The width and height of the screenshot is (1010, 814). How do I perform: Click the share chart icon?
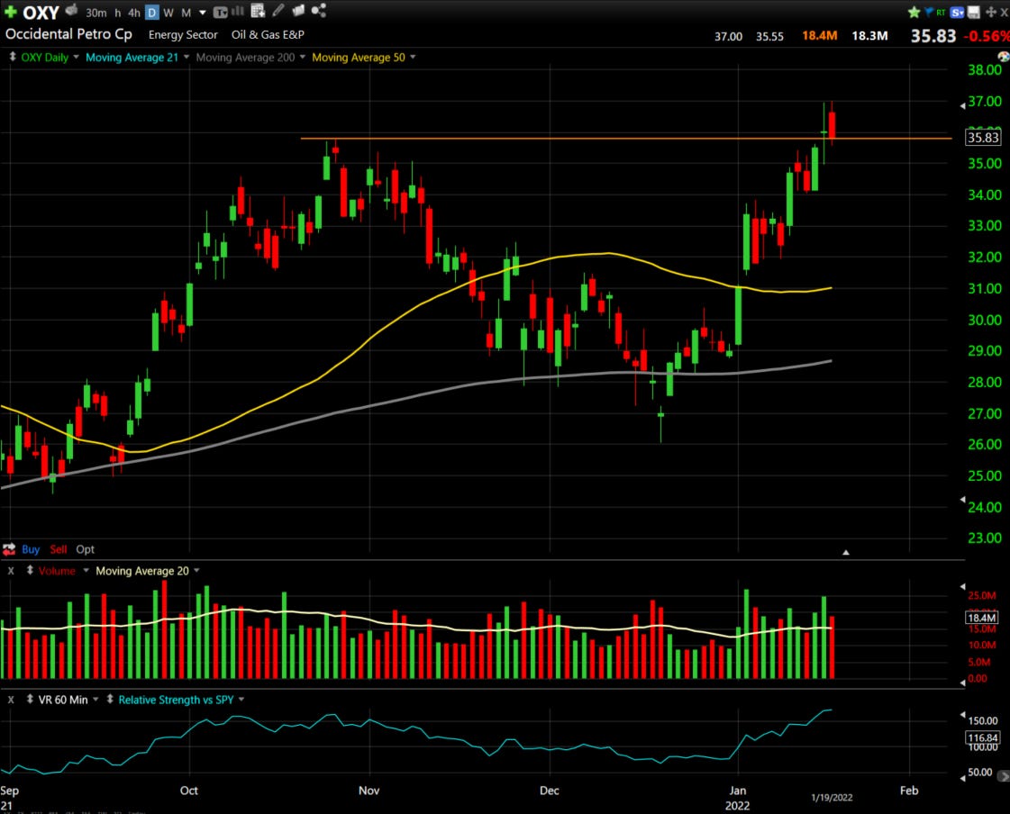318,10
